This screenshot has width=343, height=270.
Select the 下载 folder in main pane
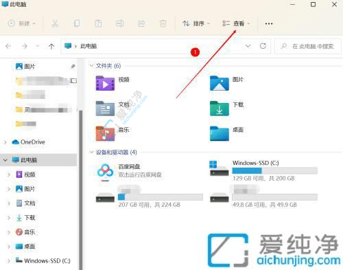click(x=227, y=108)
